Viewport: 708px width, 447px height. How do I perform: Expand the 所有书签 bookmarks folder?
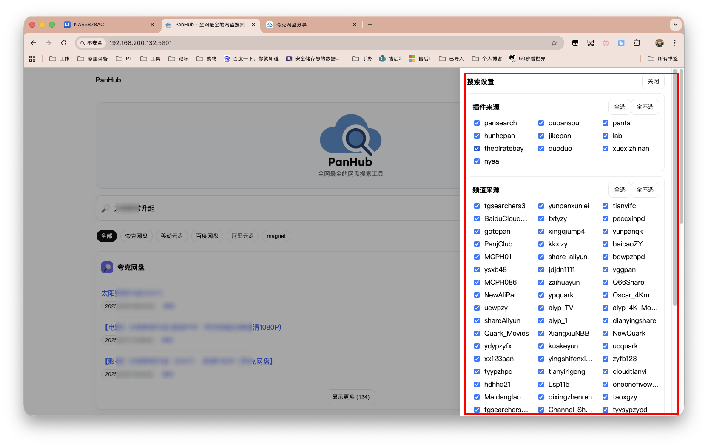(663, 59)
